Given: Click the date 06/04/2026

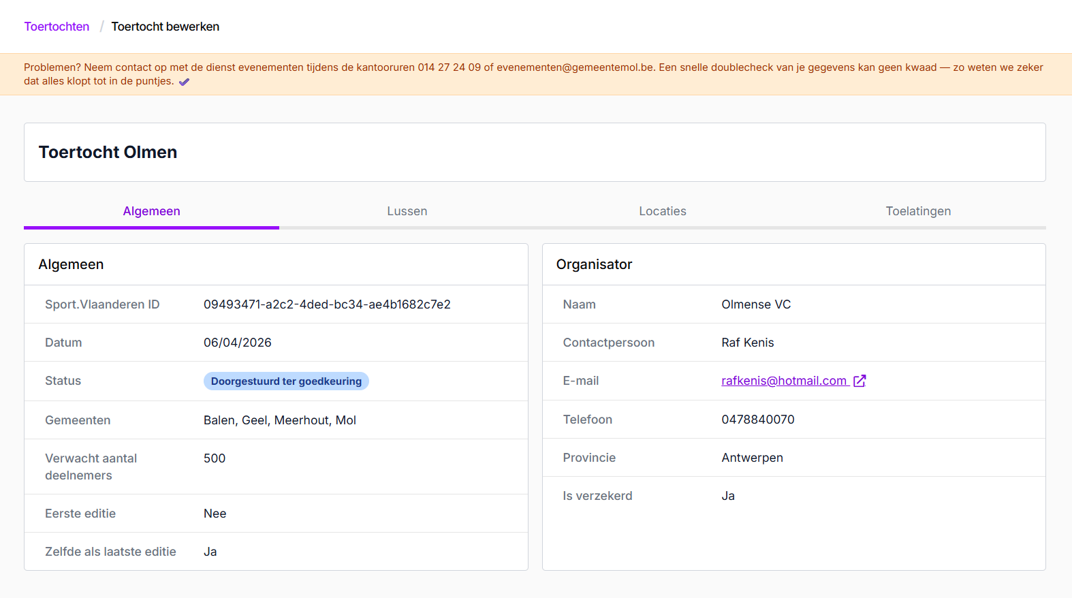Looking at the screenshot, I should tap(237, 343).
